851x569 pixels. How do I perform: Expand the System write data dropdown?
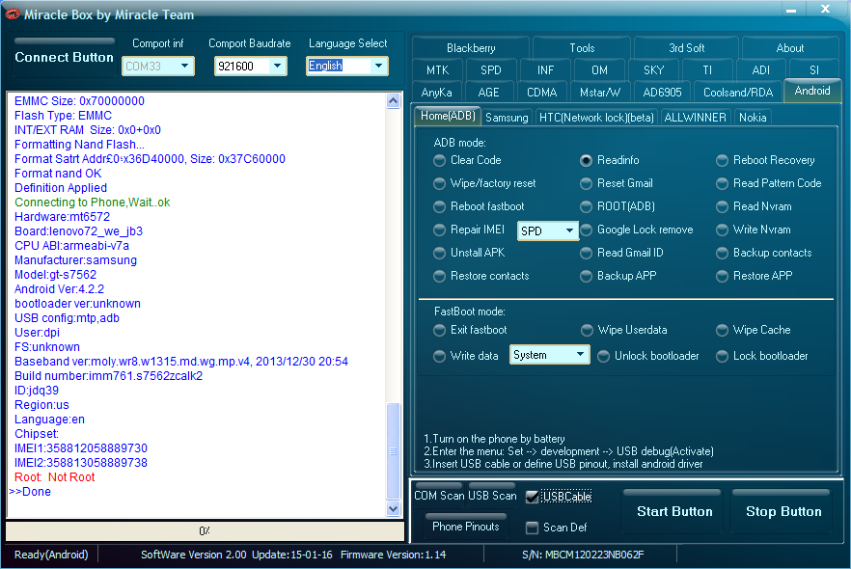click(549, 355)
